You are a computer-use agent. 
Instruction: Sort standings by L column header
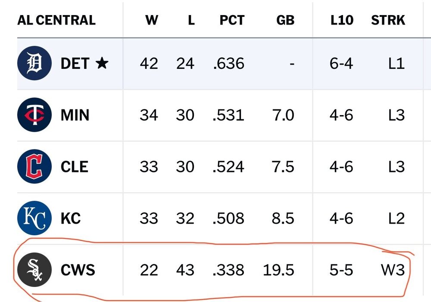point(191,20)
